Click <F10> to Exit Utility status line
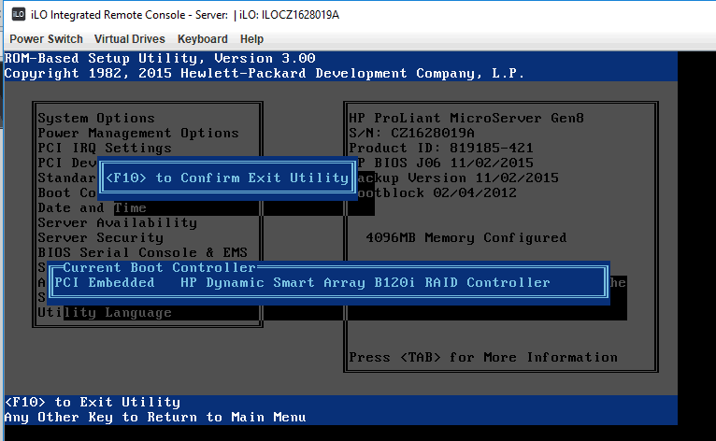The height and width of the screenshot is (441, 716). click(x=93, y=402)
